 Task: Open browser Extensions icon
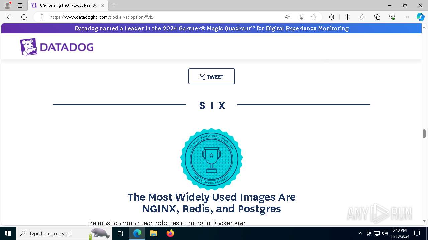(x=331, y=17)
